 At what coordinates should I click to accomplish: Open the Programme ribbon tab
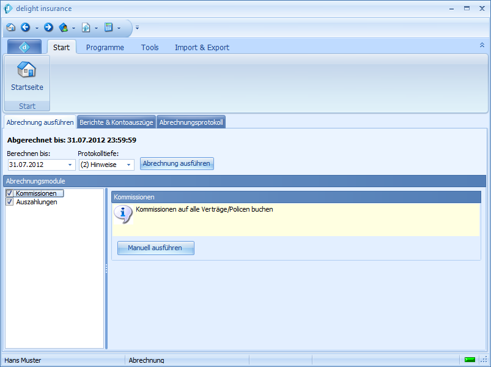(105, 47)
